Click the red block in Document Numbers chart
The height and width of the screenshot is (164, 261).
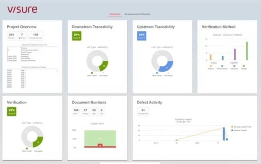coord(100,146)
